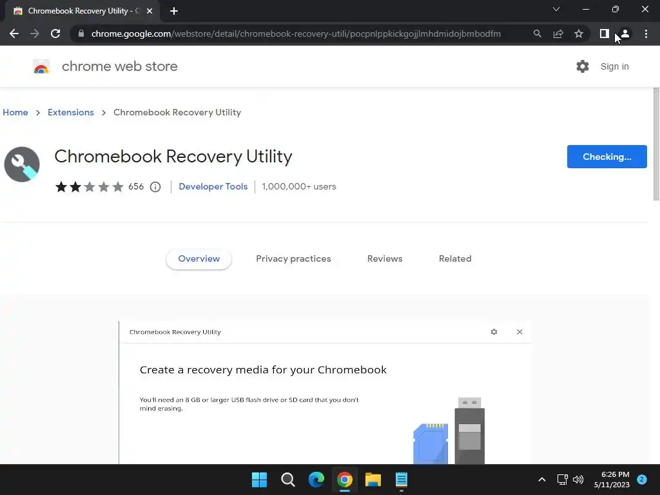View site information lock icon
This screenshot has height=495, width=660.
point(81,34)
